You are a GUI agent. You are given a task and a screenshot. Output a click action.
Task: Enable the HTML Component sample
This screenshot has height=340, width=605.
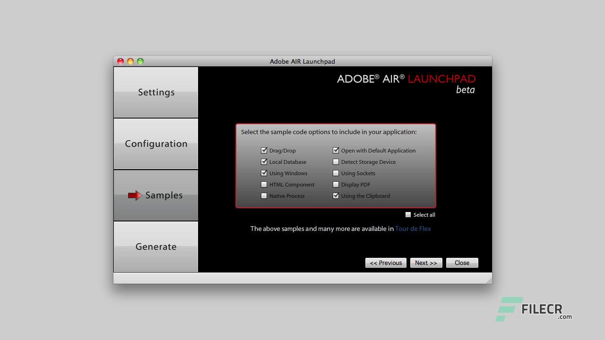pos(264,185)
